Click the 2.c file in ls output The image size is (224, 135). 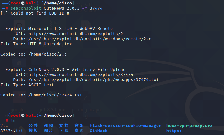coord(4,125)
